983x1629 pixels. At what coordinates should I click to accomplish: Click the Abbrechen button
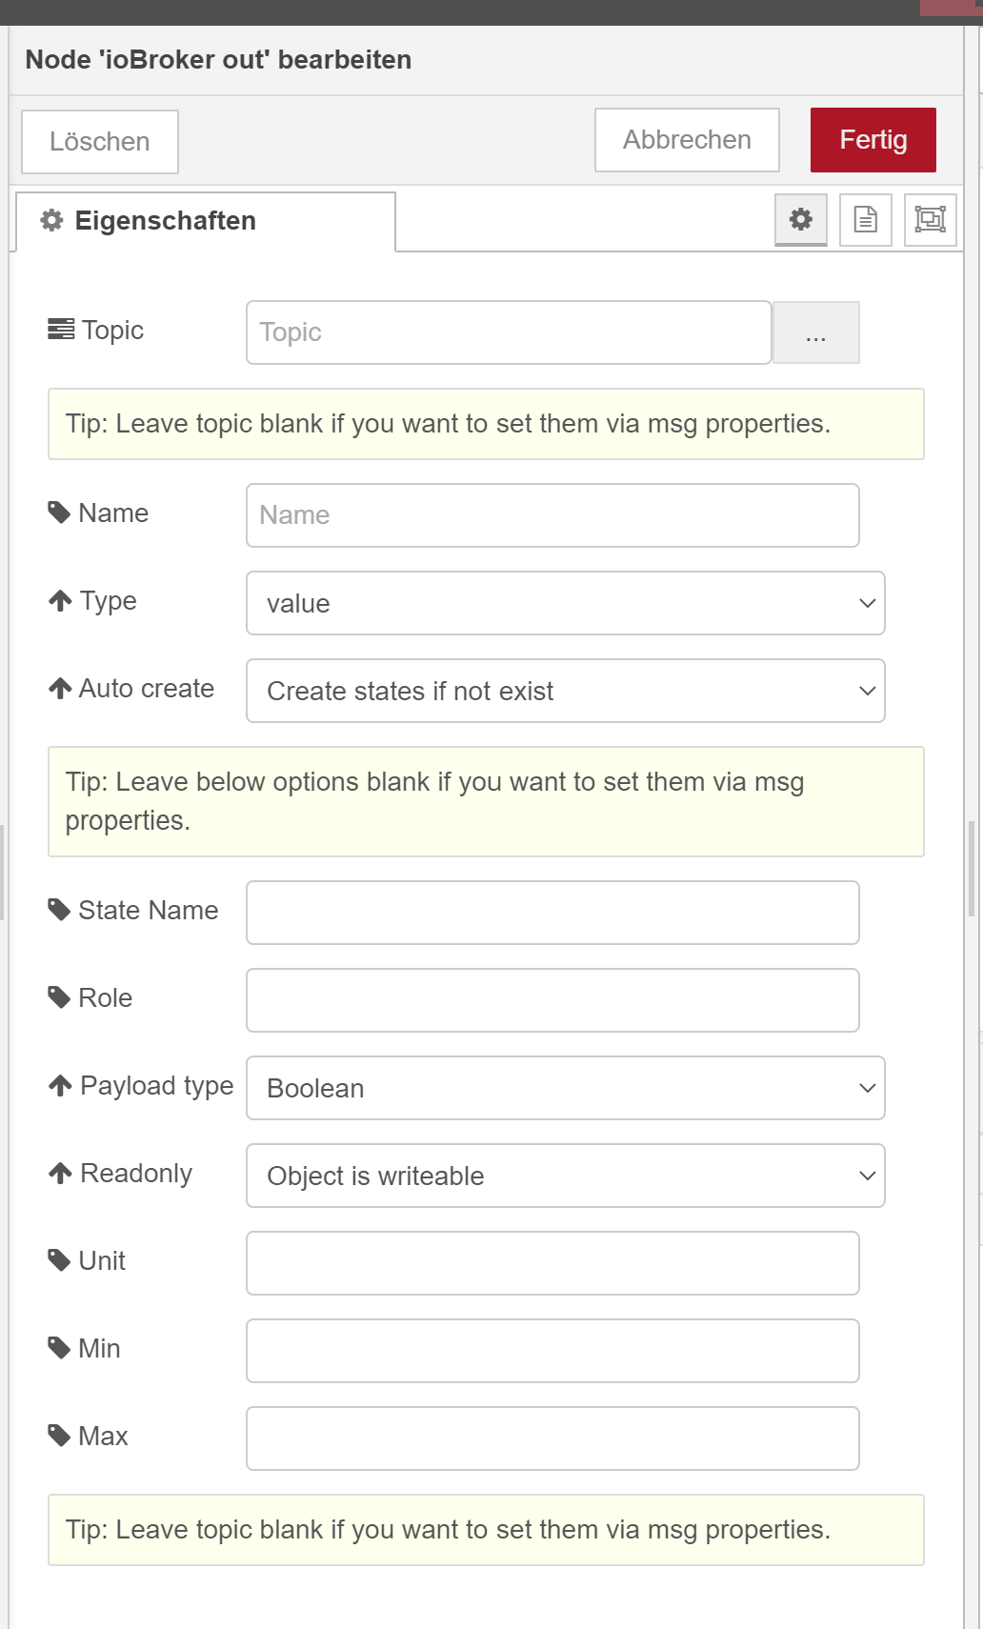[x=687, y=140]
